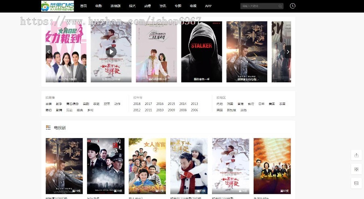Filter by genre 乡村

point(90,110)
